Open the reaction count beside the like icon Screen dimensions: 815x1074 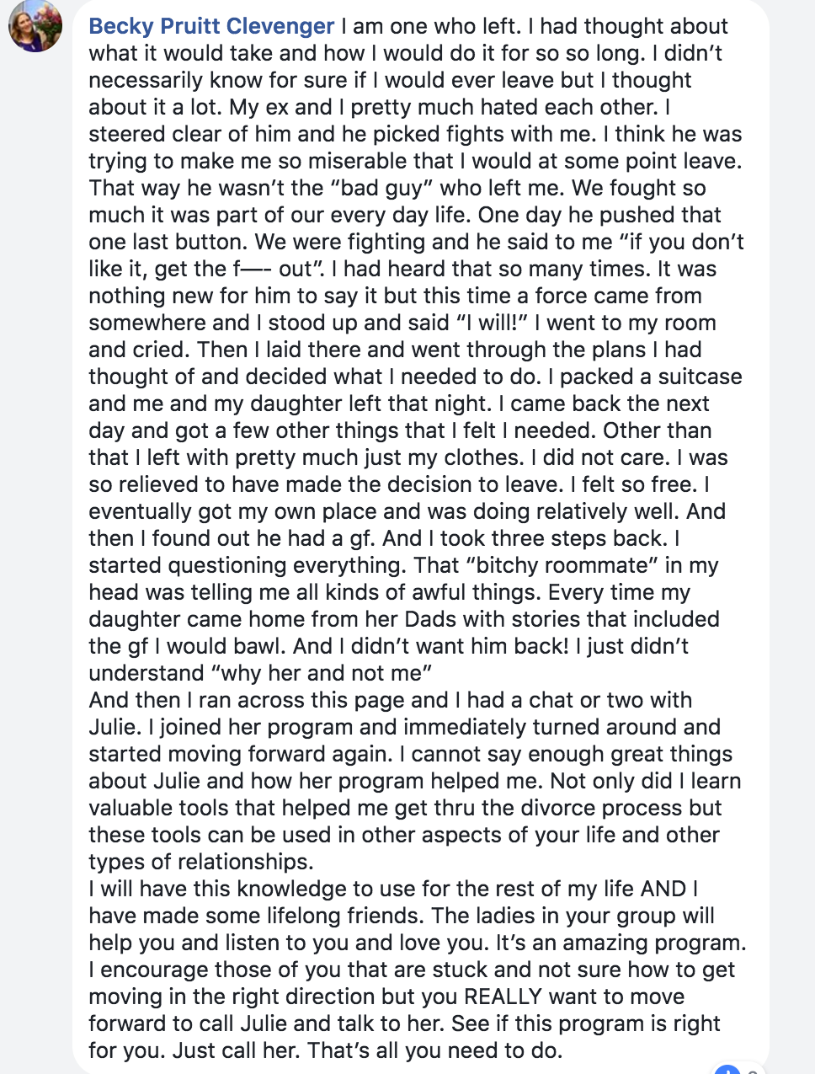(x=753, y=1070)
